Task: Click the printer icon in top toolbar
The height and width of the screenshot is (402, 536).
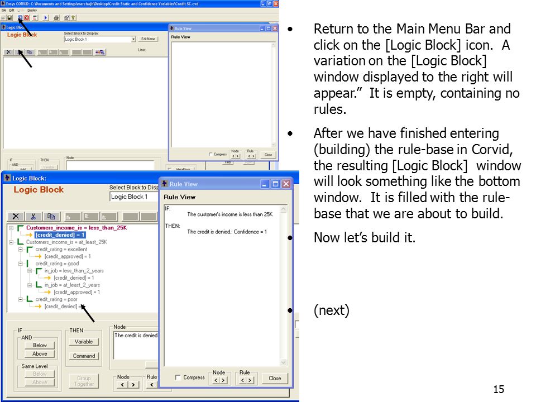Action: click(x=56, y=18)
